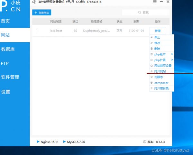Click the version info icon
The width and height of the screenshot is (193, 155).
coord(144,142)
